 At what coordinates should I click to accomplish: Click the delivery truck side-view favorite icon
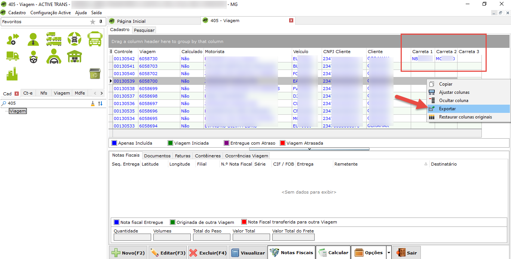click(13, 56)
